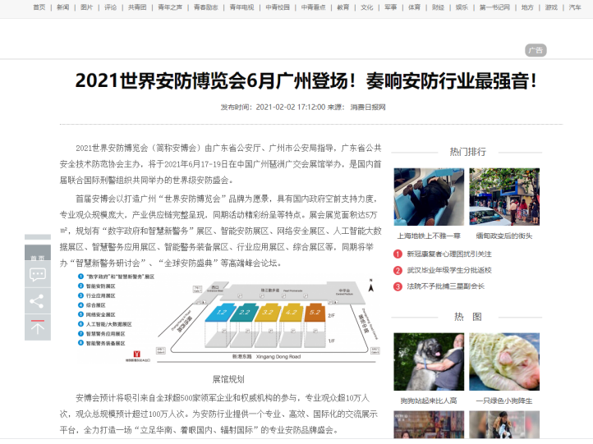The width and height of the screenshot is (593, 444).
Task: Click legend item 1 数字政府和智慧新警务展区
Action: click(x=116, y=277)
